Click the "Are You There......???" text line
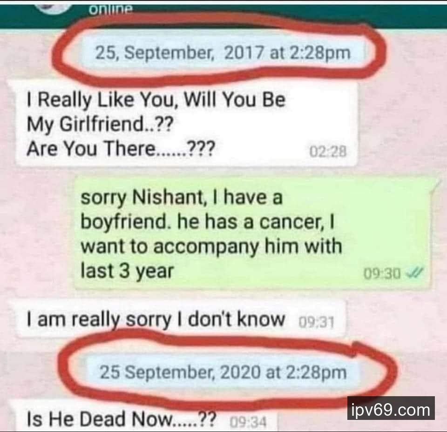This screenshot has height=432, width=447. tap(121, 149)
